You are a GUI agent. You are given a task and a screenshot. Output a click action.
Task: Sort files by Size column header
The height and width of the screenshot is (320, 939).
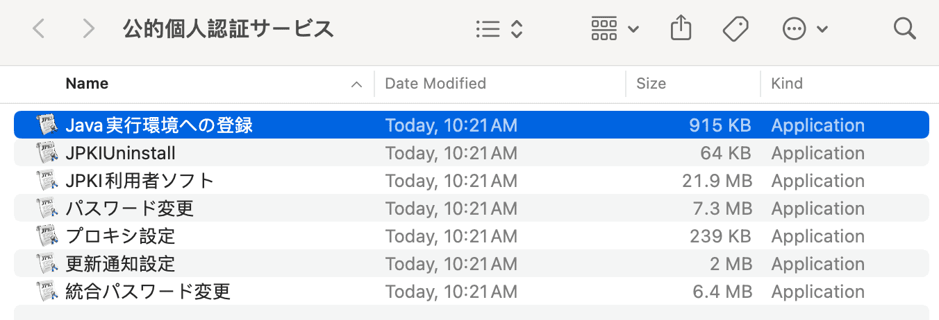(x=651, y=84)
